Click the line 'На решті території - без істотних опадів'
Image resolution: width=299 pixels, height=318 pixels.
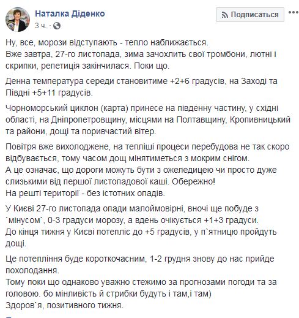click(85, 193)
